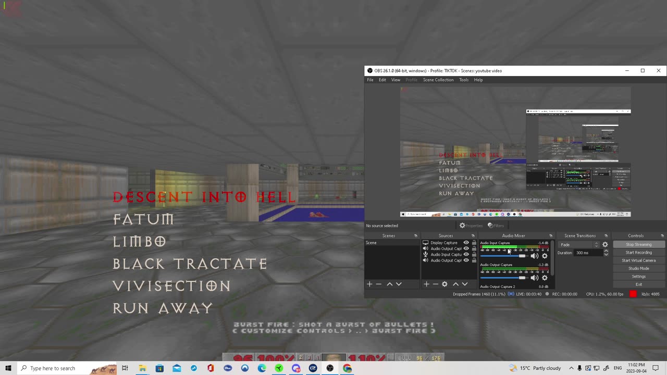Image resolution: width=667 pixels, height=375 pixels.
Task: Open the Mail app from the taskbar
Action: [x=177, y=368]
